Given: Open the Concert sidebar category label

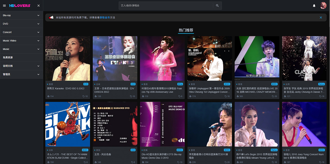Looking at the screenshot, I should (7, 32).
